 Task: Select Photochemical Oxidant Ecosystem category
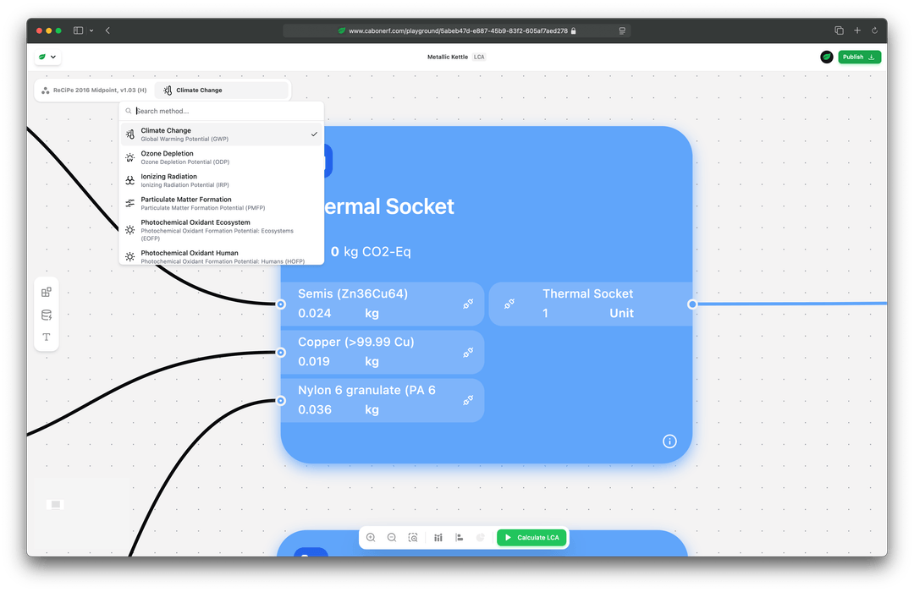222,230
